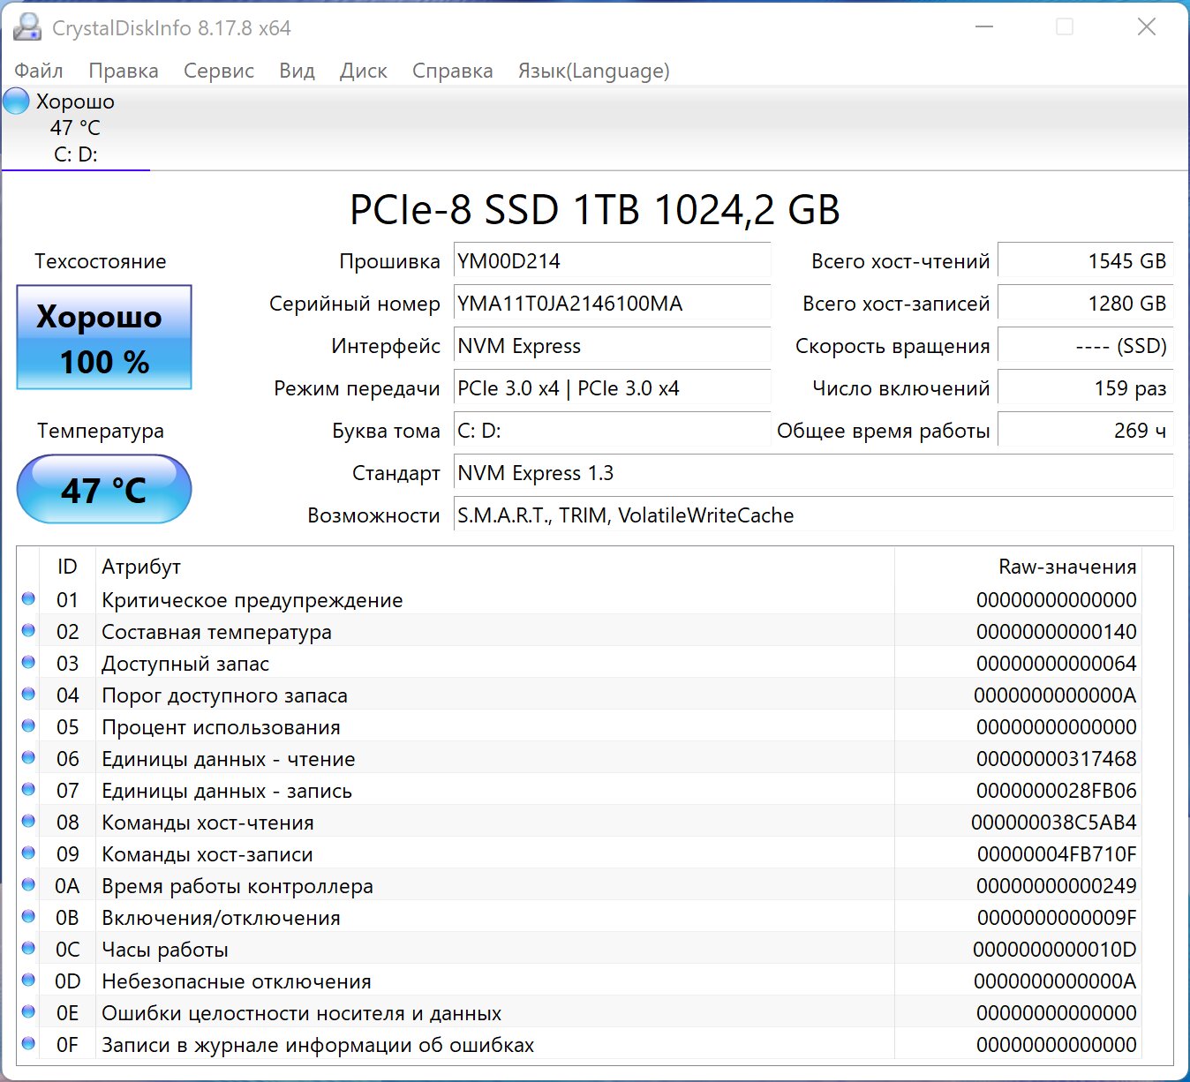Screen dimensions: 1190x1082
Task: Click power on hours value 269 ч
Action: (1085, 431)
